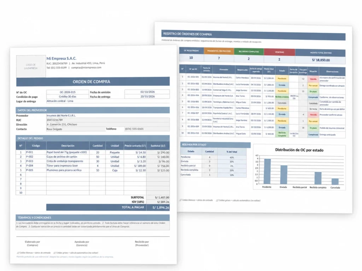Select the 'Recibida parcial' row in status summary

[x=213, y=166]
